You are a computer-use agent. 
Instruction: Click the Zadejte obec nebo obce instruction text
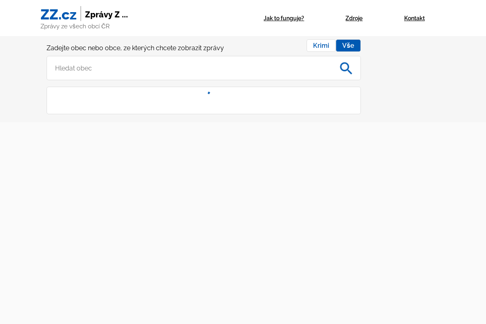(x=135, y=48)
